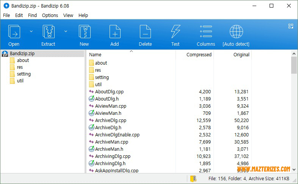
Task: Click the ArchivingDlg.cpp file icon
Action: click(x=91, y=156)
